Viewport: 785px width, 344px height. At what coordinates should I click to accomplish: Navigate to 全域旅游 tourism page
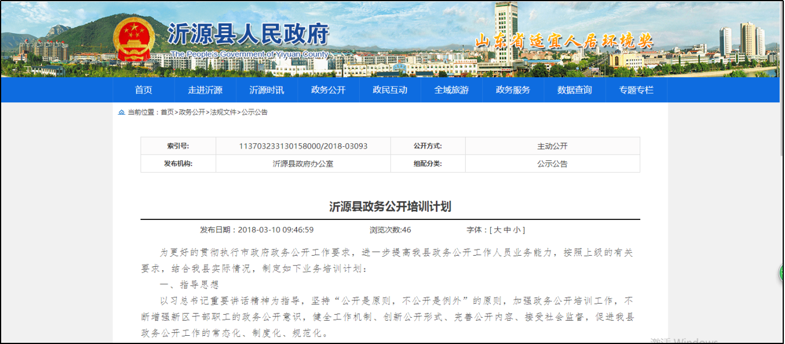[x=451, y=90]
